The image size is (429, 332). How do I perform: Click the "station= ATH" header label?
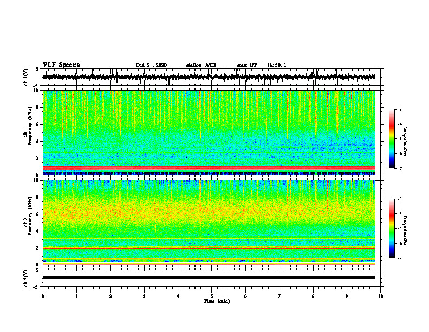pyautogui.click(x=201, y=65)
